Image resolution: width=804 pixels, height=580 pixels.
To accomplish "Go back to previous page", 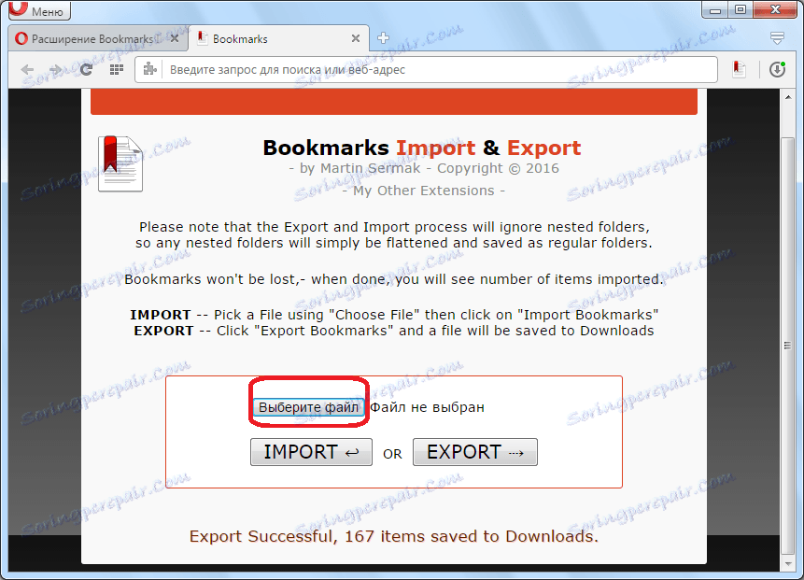I will [27, 69].
